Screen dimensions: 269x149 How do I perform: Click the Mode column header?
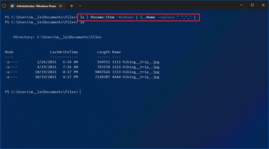[9, 52]
